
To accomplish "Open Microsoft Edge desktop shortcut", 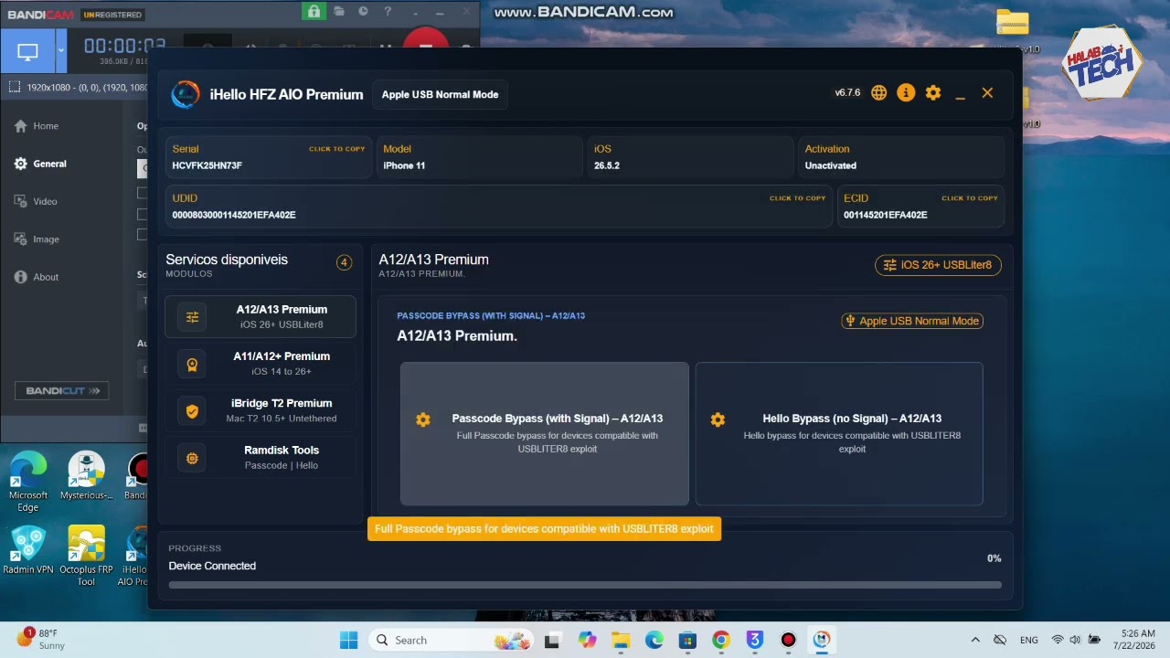I will (x=28, y=482).
